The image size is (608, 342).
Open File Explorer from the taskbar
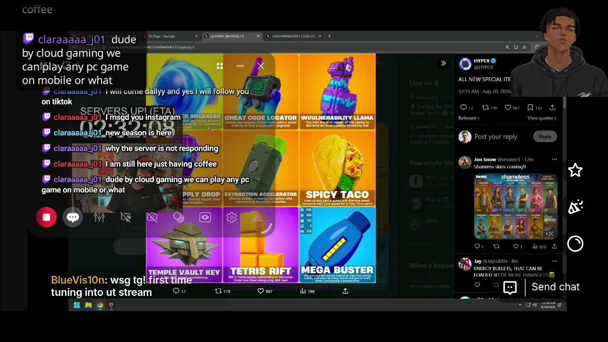88,305
